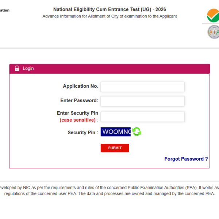The height and width of the screenshot is (219, 219).
Task: Click the Advance Information for Allotment subtitle
Action: coord(109,16)
